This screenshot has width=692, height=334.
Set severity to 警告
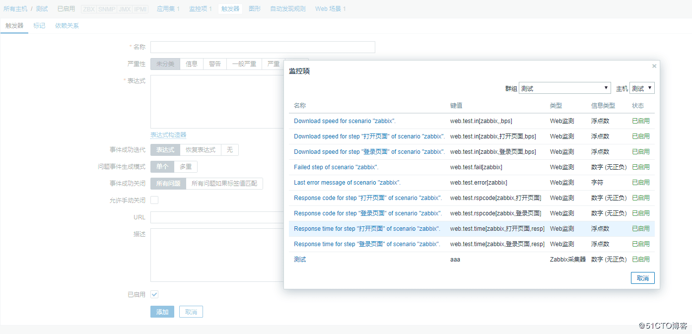point(214,64)
